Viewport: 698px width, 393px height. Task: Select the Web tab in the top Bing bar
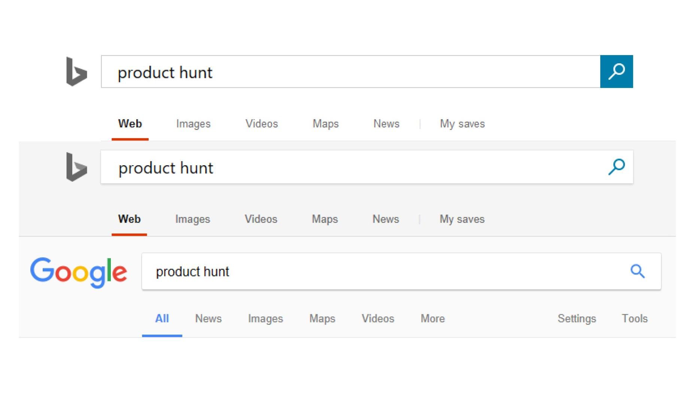130,124
